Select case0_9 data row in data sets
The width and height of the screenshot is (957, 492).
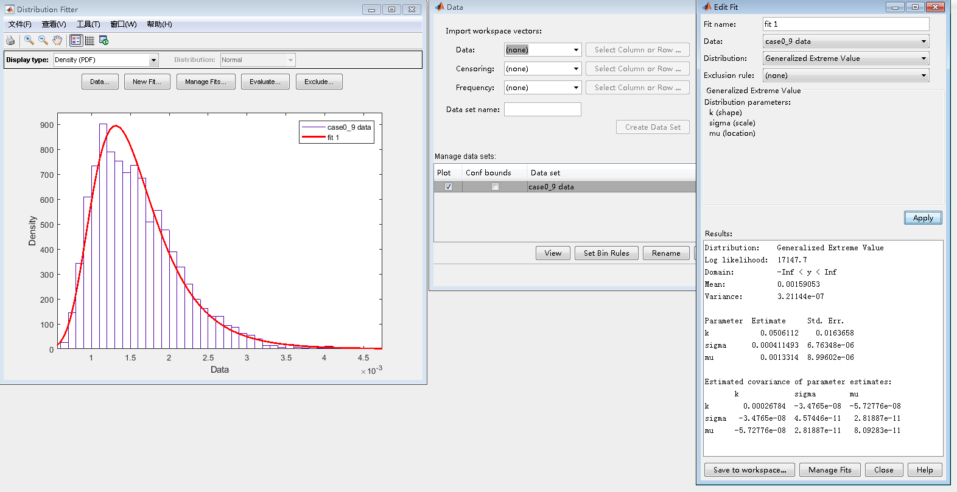(565, 187)
